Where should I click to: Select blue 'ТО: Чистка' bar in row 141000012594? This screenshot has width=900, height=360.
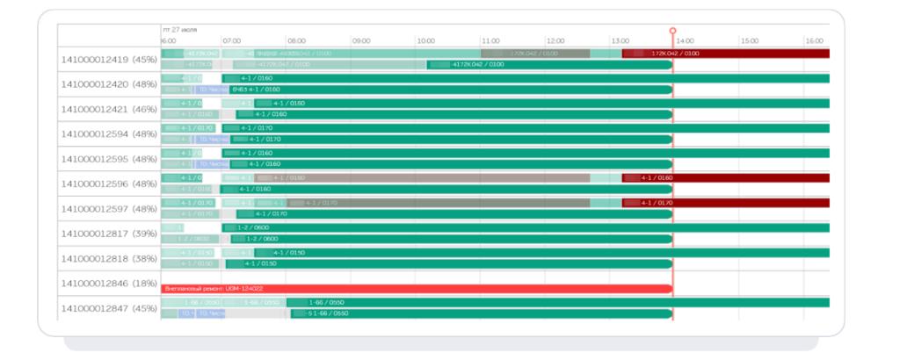coord(213,140)
